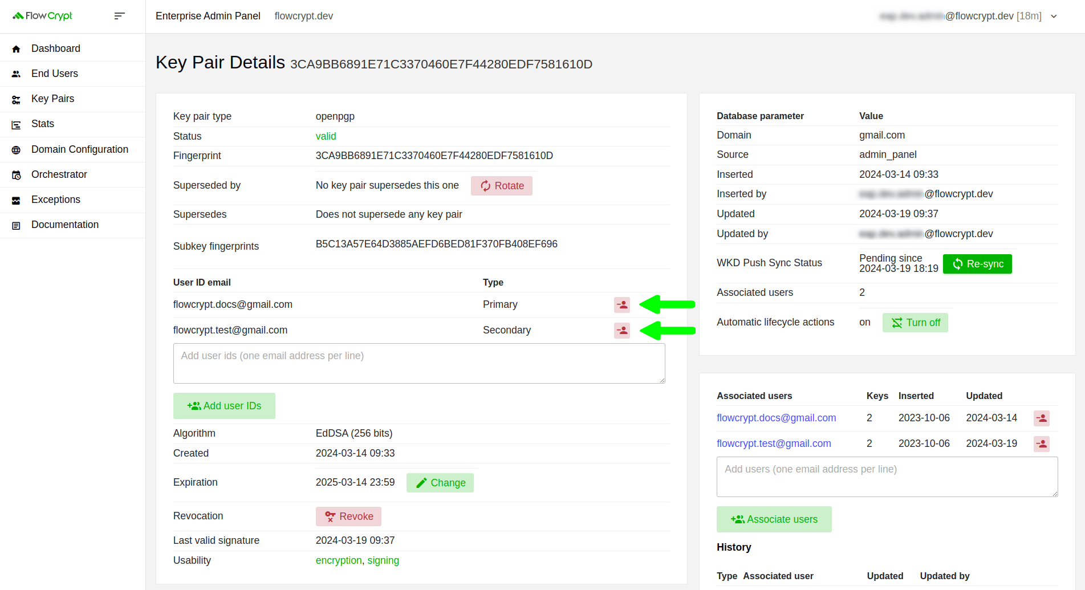
Task: Click the FlowCrypt logo
Action: (x=43, y=16)
